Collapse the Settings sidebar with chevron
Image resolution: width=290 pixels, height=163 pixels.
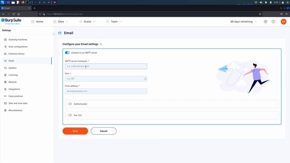point(53,34)
